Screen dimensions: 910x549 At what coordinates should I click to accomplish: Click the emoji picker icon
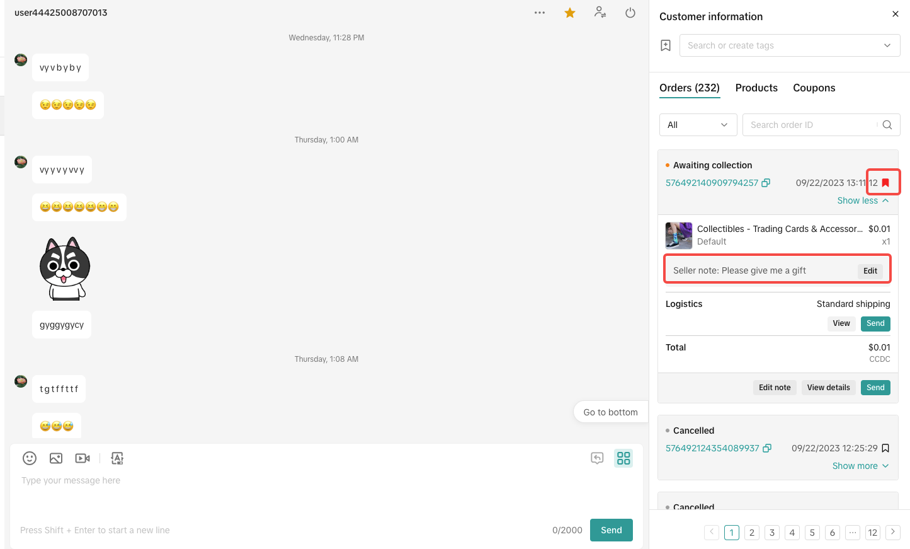30,458
